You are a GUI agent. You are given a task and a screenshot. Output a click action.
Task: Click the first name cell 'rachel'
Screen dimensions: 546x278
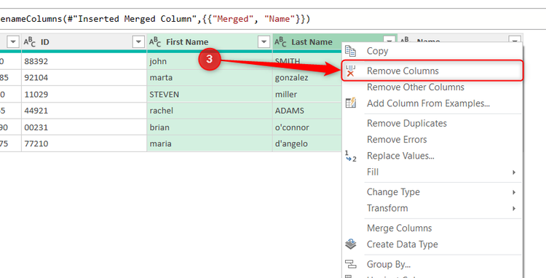(209, 111)
